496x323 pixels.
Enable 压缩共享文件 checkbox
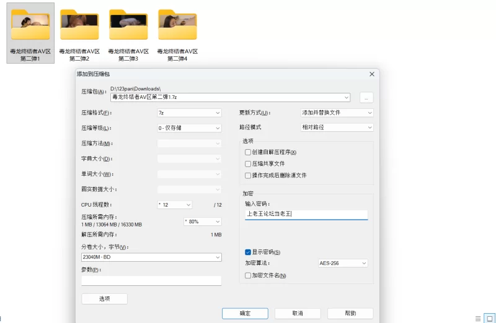[x=248, y=163]
